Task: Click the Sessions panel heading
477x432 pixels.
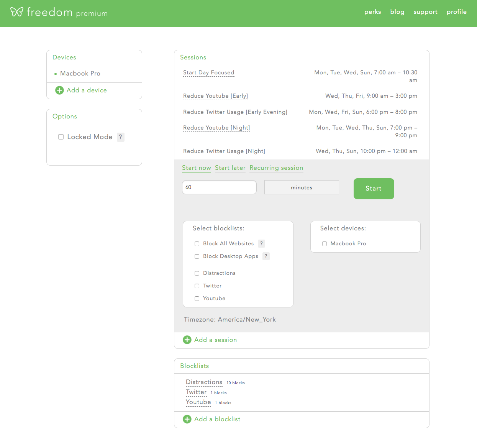Action: 193,57
